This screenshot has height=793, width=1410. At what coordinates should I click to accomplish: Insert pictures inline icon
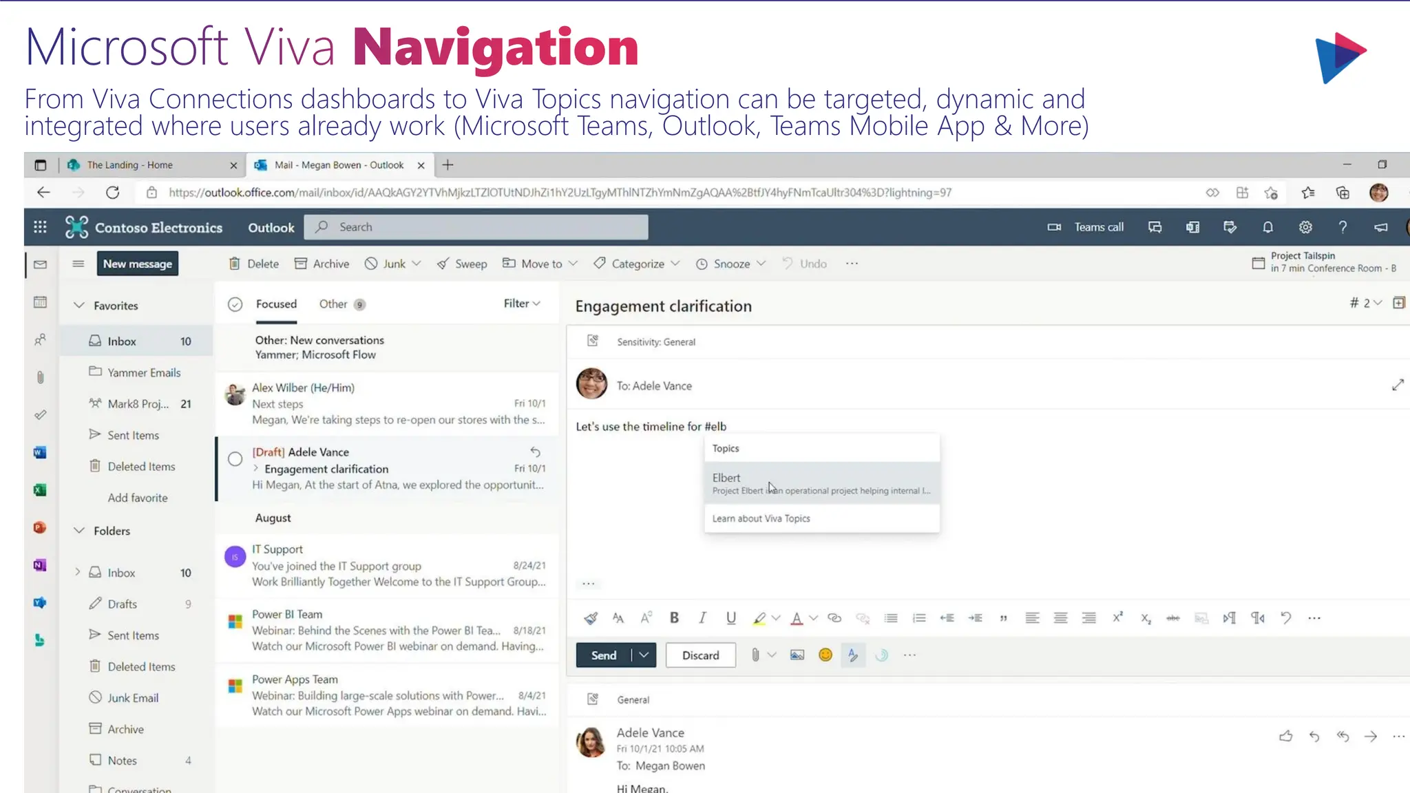click(797, 655)
